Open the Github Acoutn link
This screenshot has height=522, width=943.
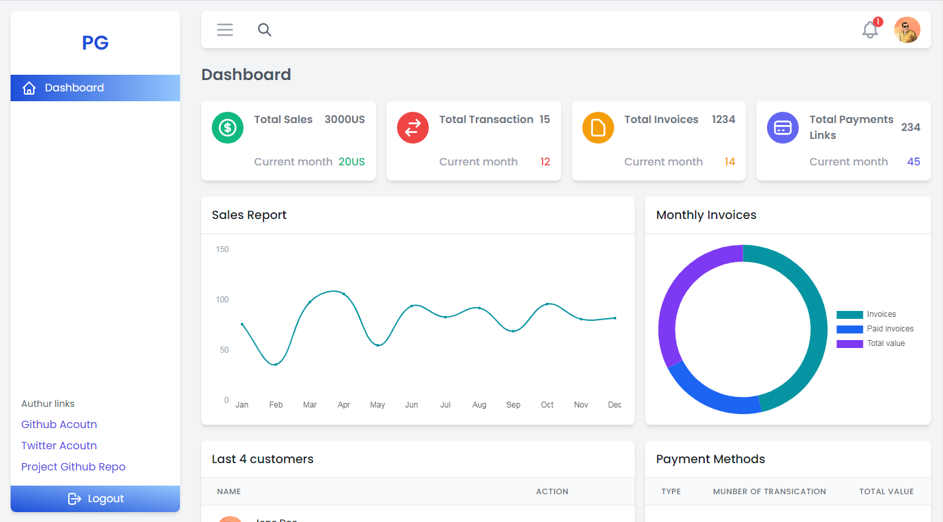coord(59,424)
